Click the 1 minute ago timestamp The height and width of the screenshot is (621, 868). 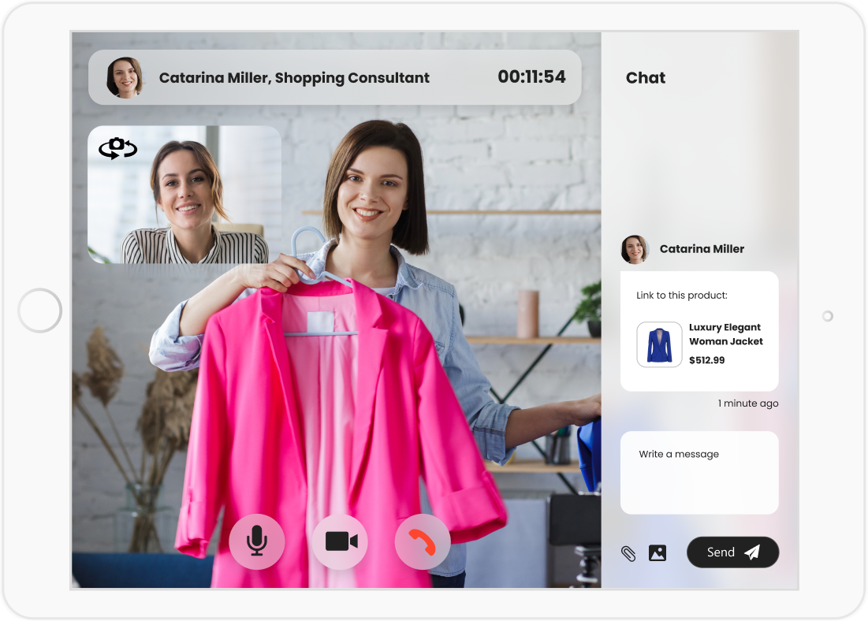tap(747, 403)
